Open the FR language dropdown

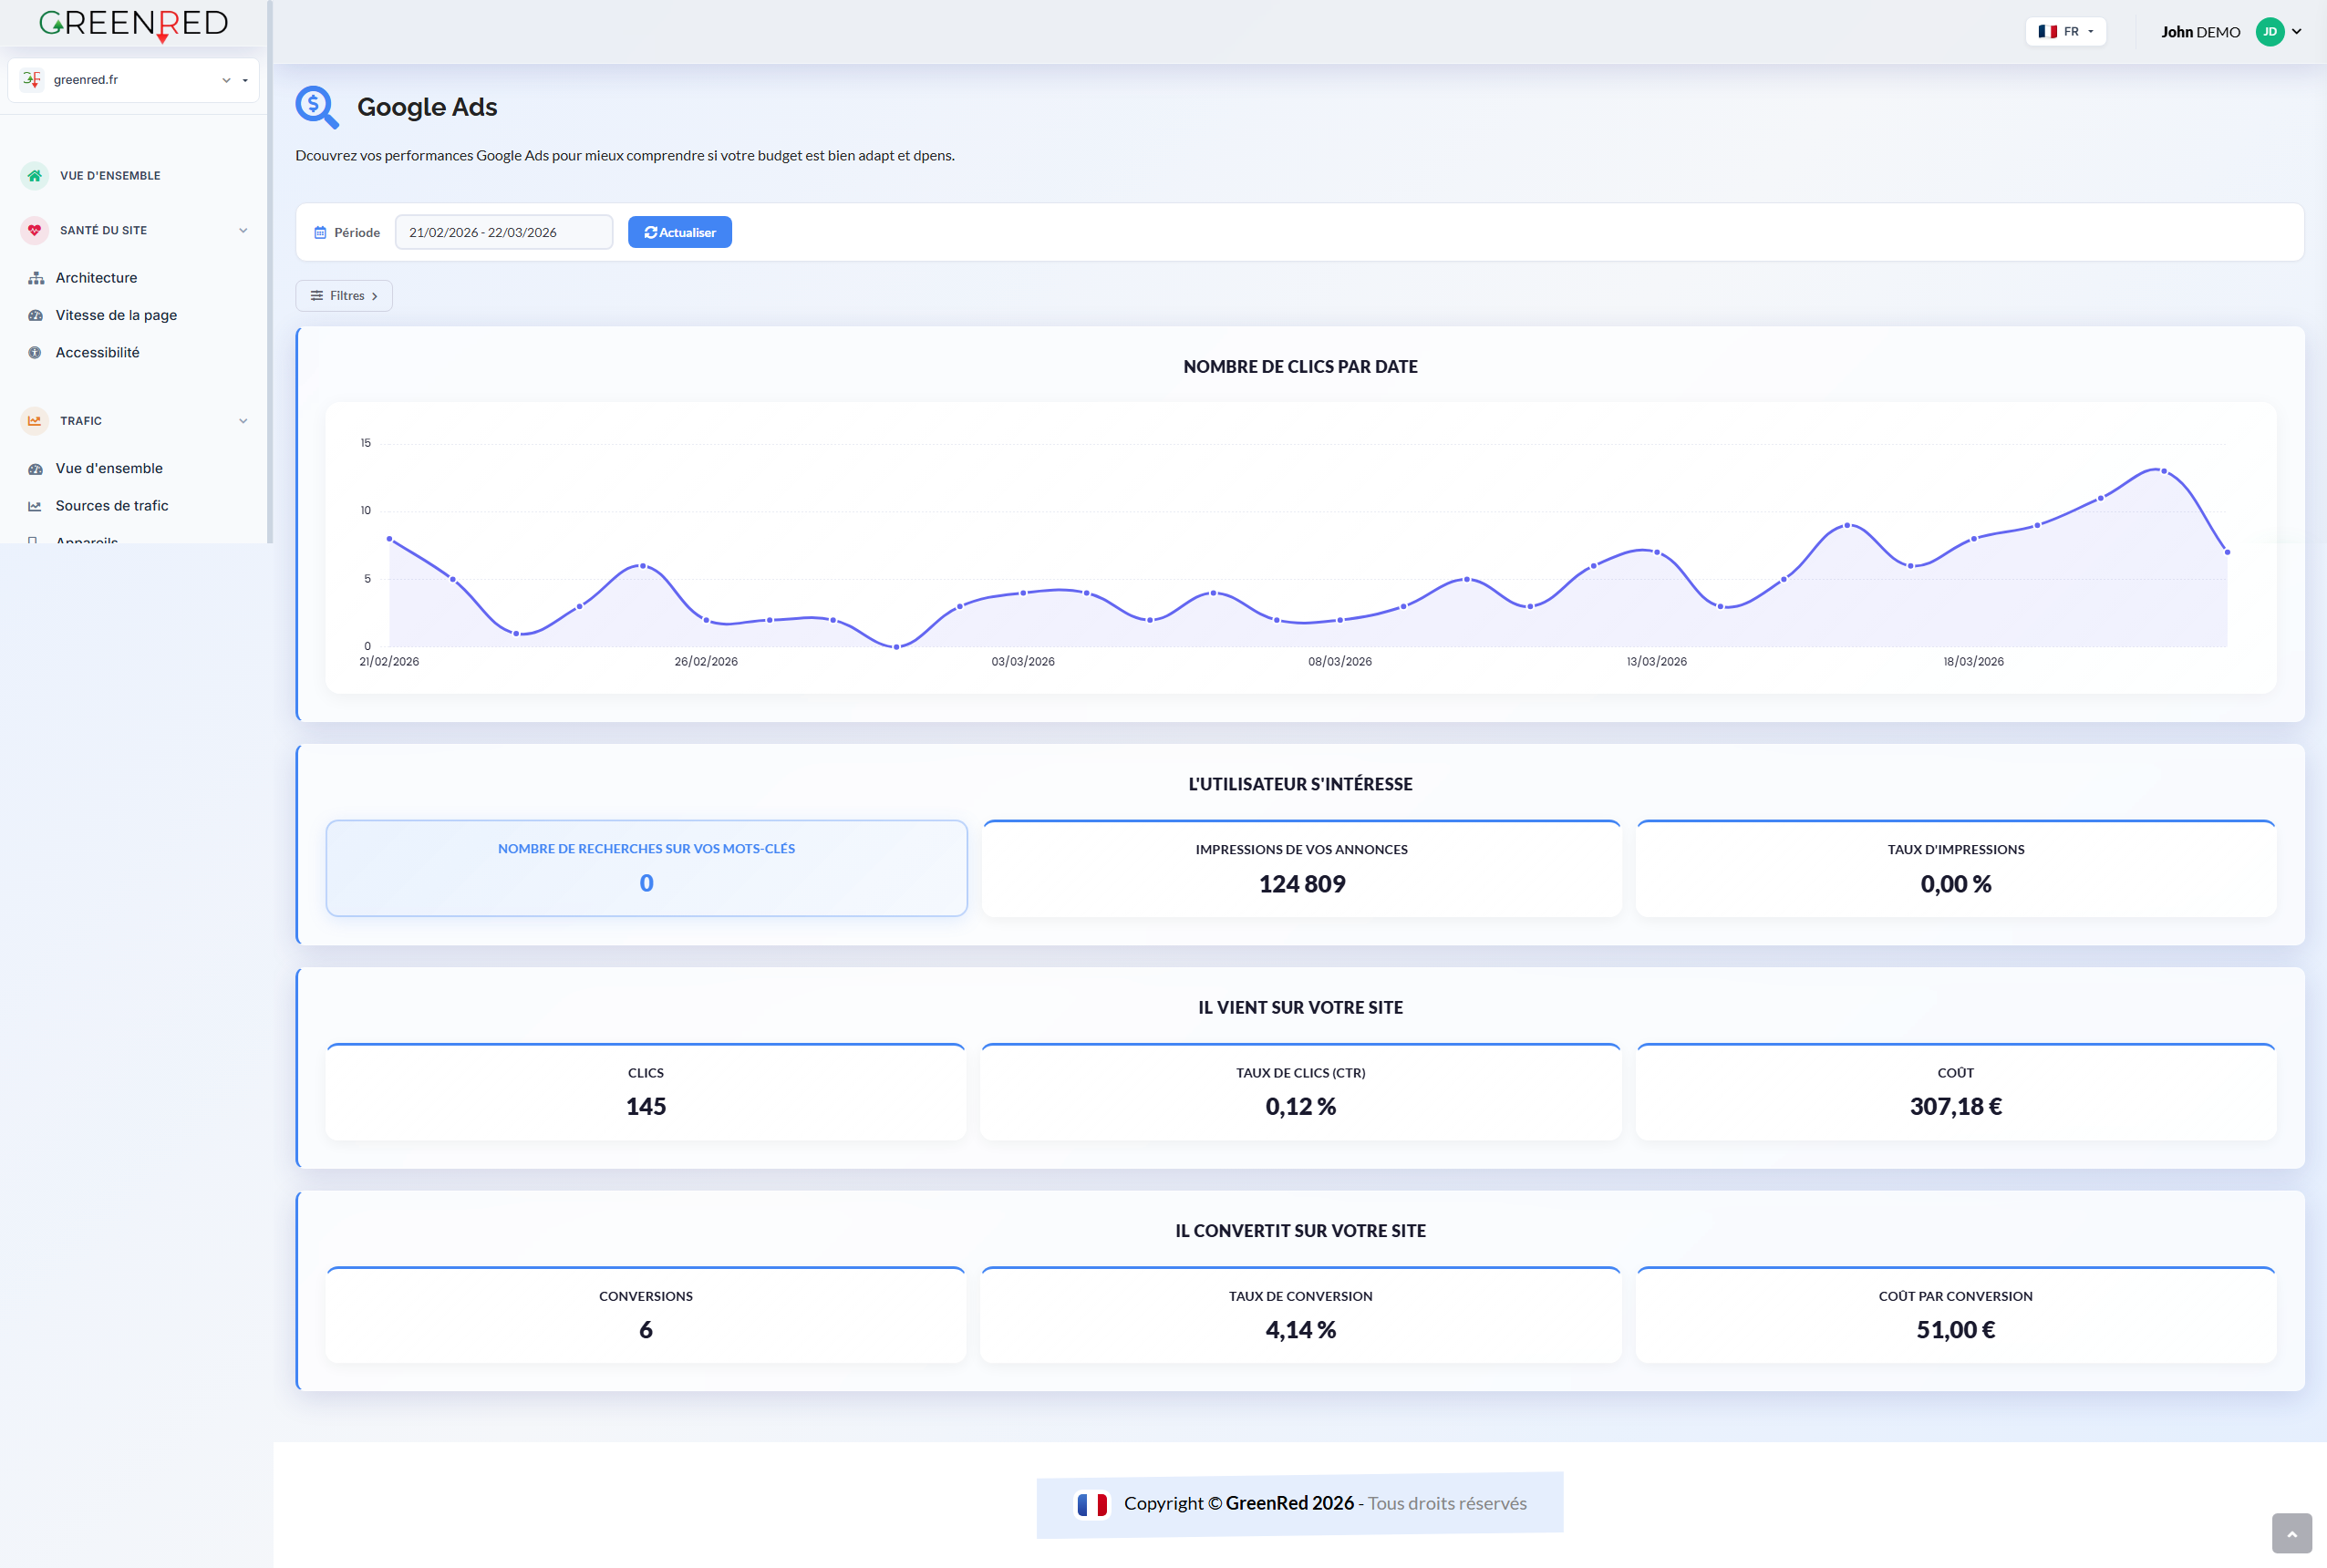click(x=2066, y=31)
